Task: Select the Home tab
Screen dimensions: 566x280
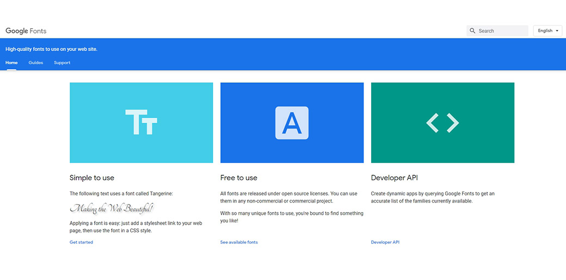Action: [11, 62]
